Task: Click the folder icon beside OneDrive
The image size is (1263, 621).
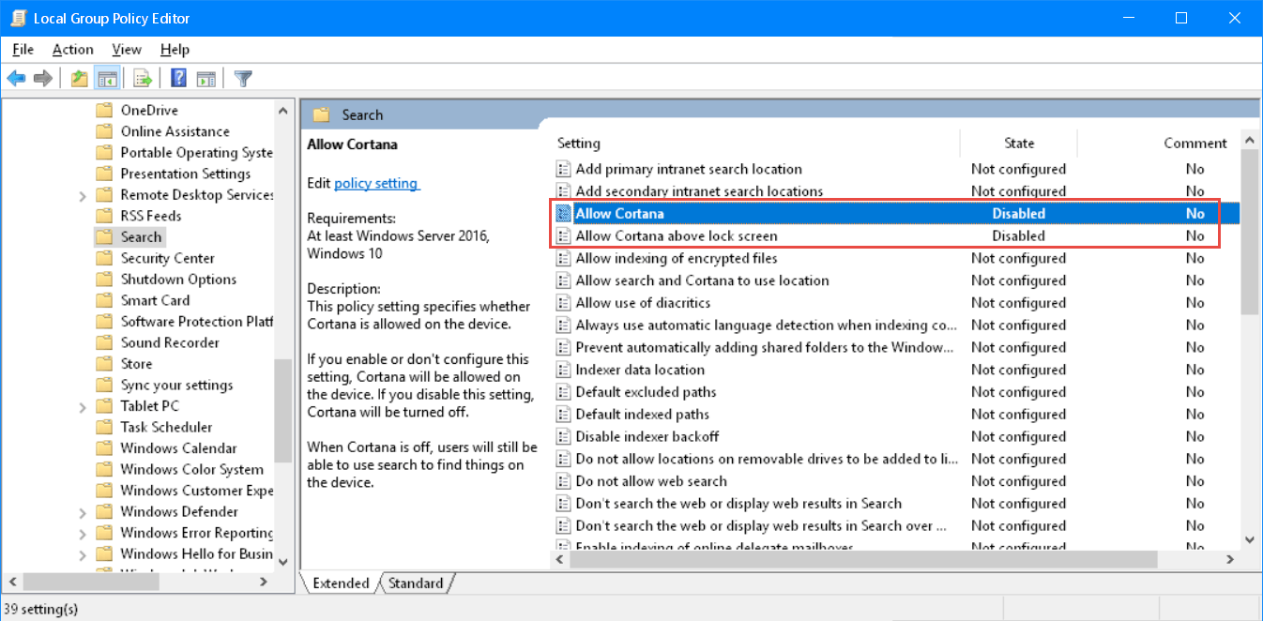Action: tap(104, 110)
